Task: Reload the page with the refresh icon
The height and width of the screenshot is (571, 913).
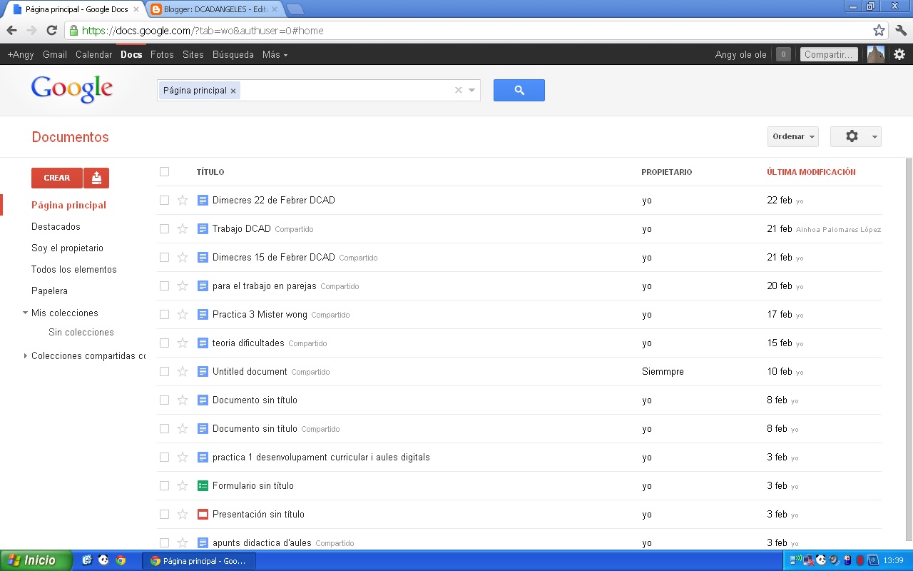Action: [51, 30]
